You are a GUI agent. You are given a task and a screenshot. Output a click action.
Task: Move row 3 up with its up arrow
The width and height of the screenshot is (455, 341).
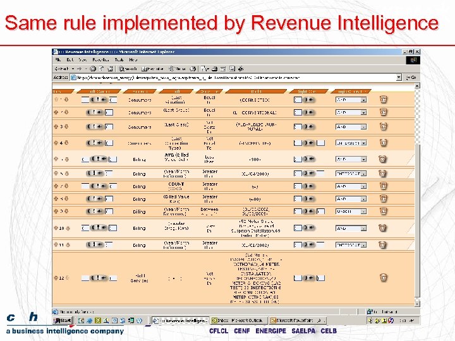(56, 127)
